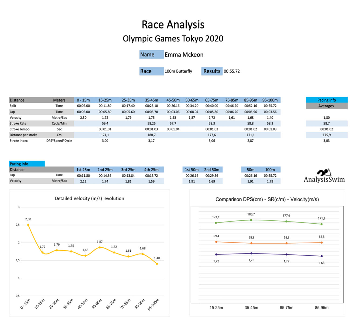Select the 1,68 point on purple line
The width and height of the screenshot is (356, 323).
[x=321, y=256]
